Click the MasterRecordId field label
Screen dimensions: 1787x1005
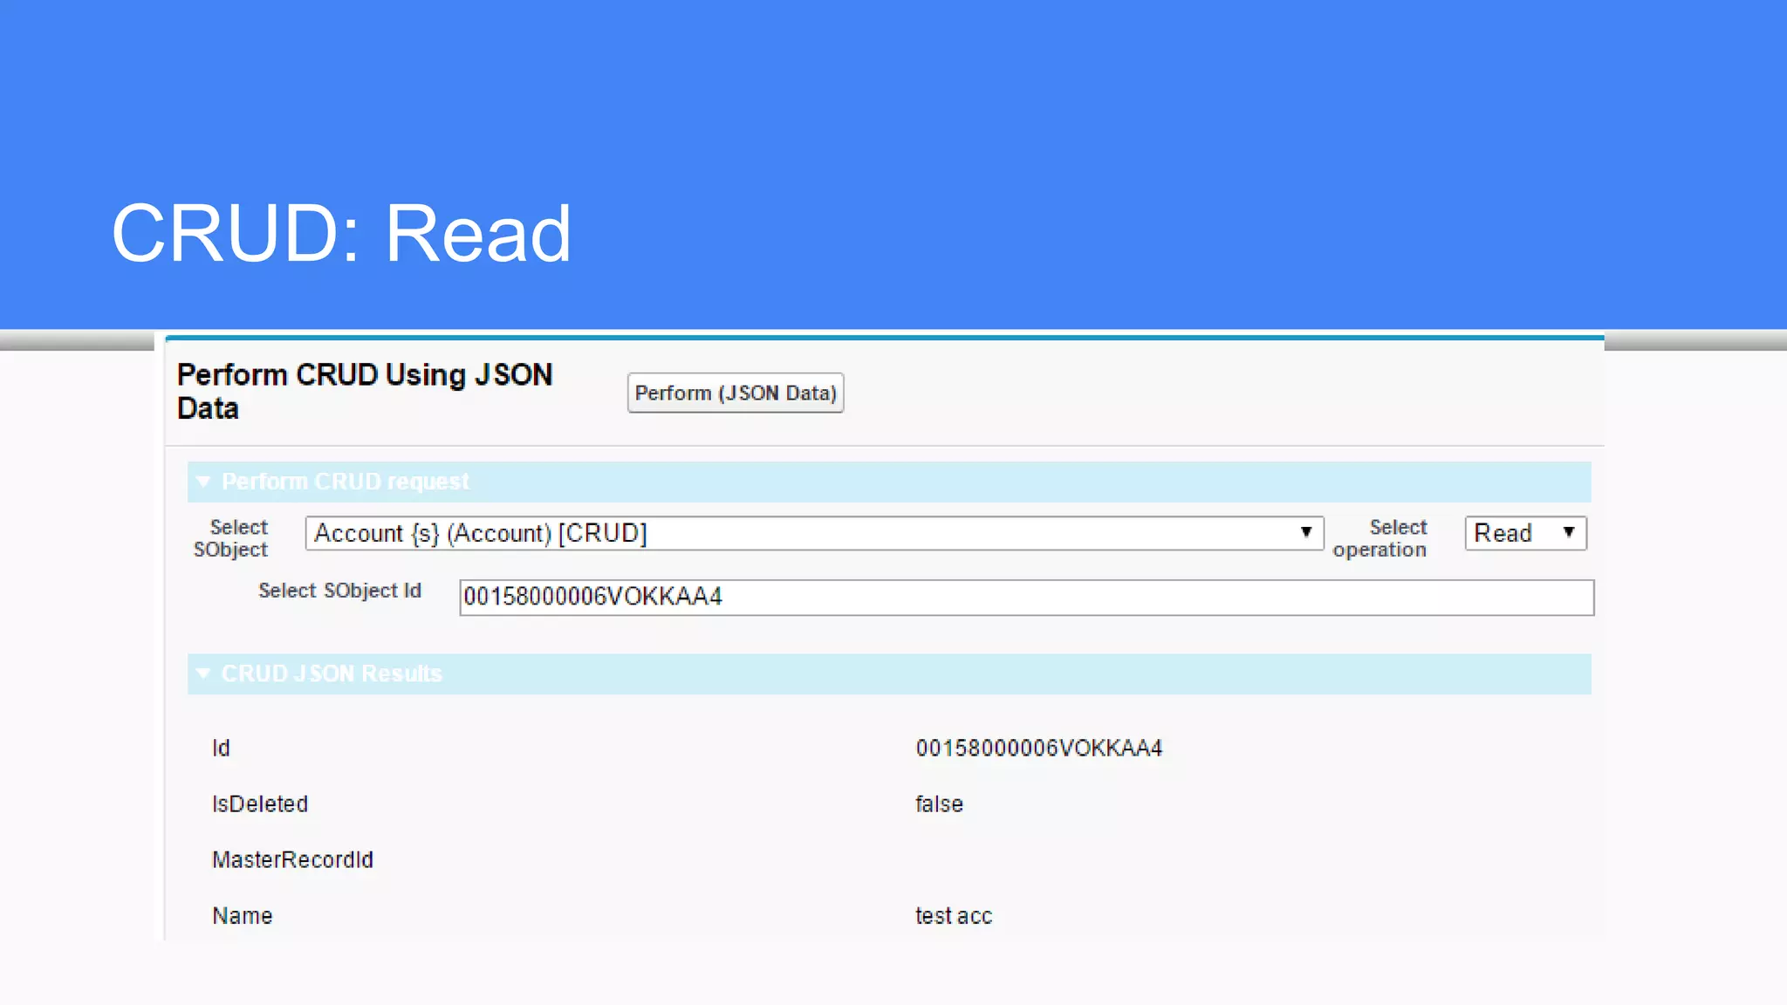pos(292,860)
